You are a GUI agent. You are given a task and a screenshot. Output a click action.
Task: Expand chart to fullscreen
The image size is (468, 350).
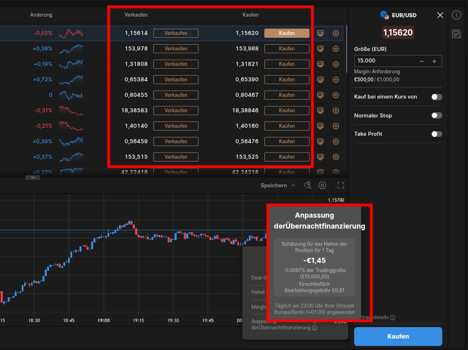coord(341,185)
